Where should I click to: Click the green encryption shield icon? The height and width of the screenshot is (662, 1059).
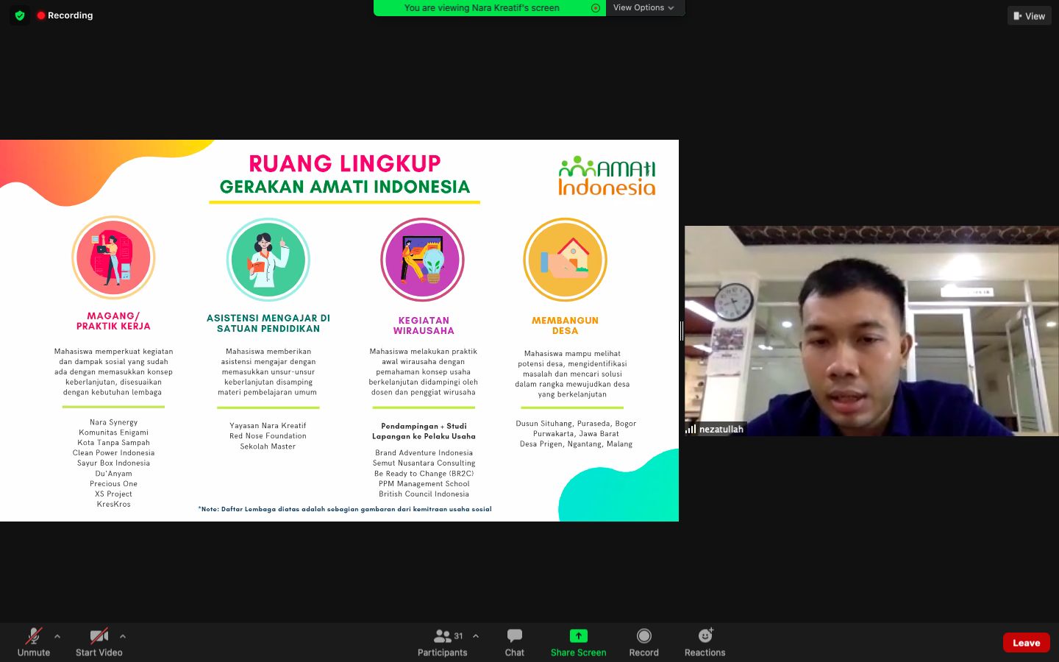[20, 15]
